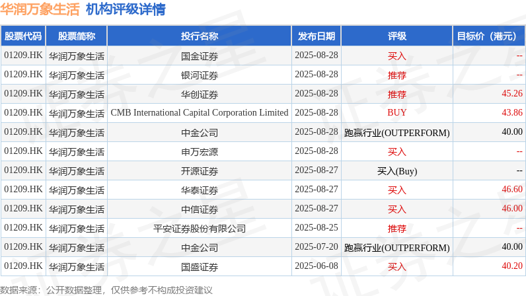Viewport: 526px width, 296px height.
Task: Click target price 46.60
Action: [512, 189]
